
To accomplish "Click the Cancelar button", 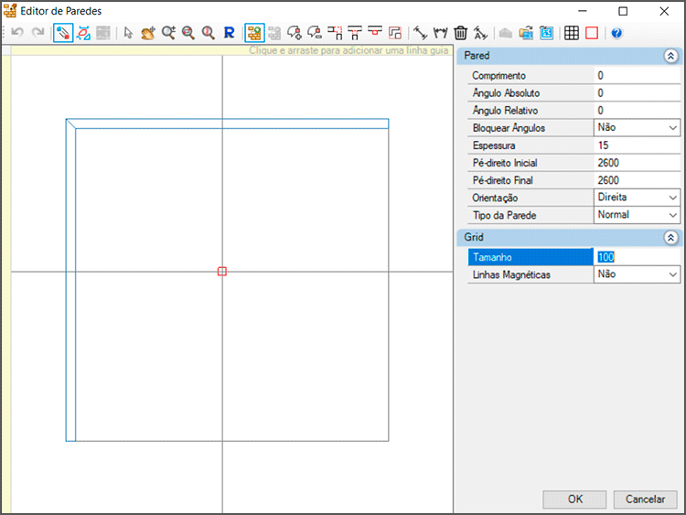I will pyautogui.click(x=645, y=499).
